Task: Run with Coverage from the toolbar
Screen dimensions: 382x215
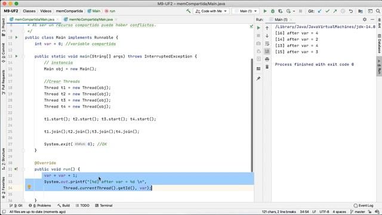Action: [281, 11]
